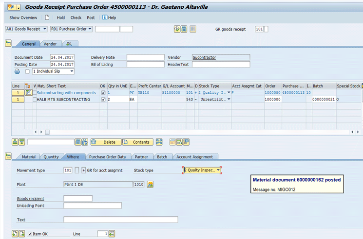Click the next item icon beside Line field
The height and width of the screenshot is (239, 363).
pyautogui.click(x=112, y=234)
